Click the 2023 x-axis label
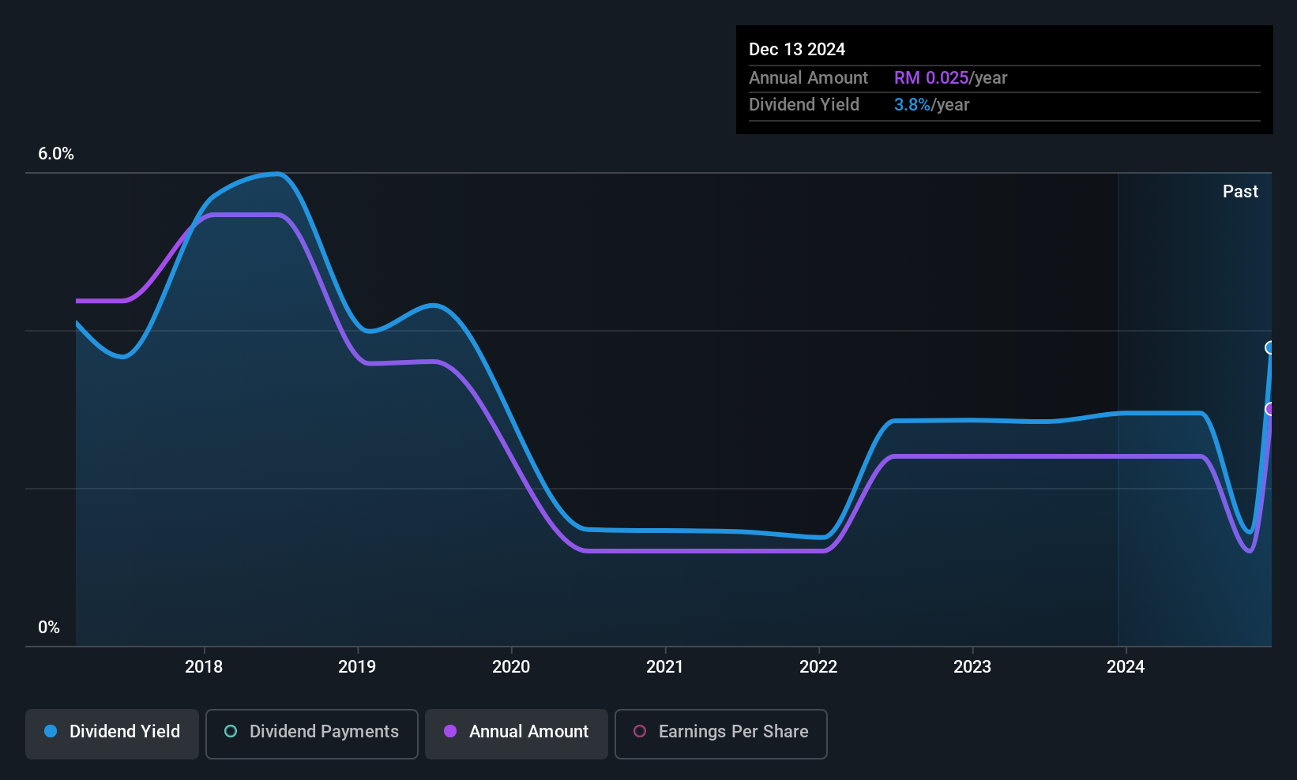The width and height of the screenshot is (1297, 780). 972,666
